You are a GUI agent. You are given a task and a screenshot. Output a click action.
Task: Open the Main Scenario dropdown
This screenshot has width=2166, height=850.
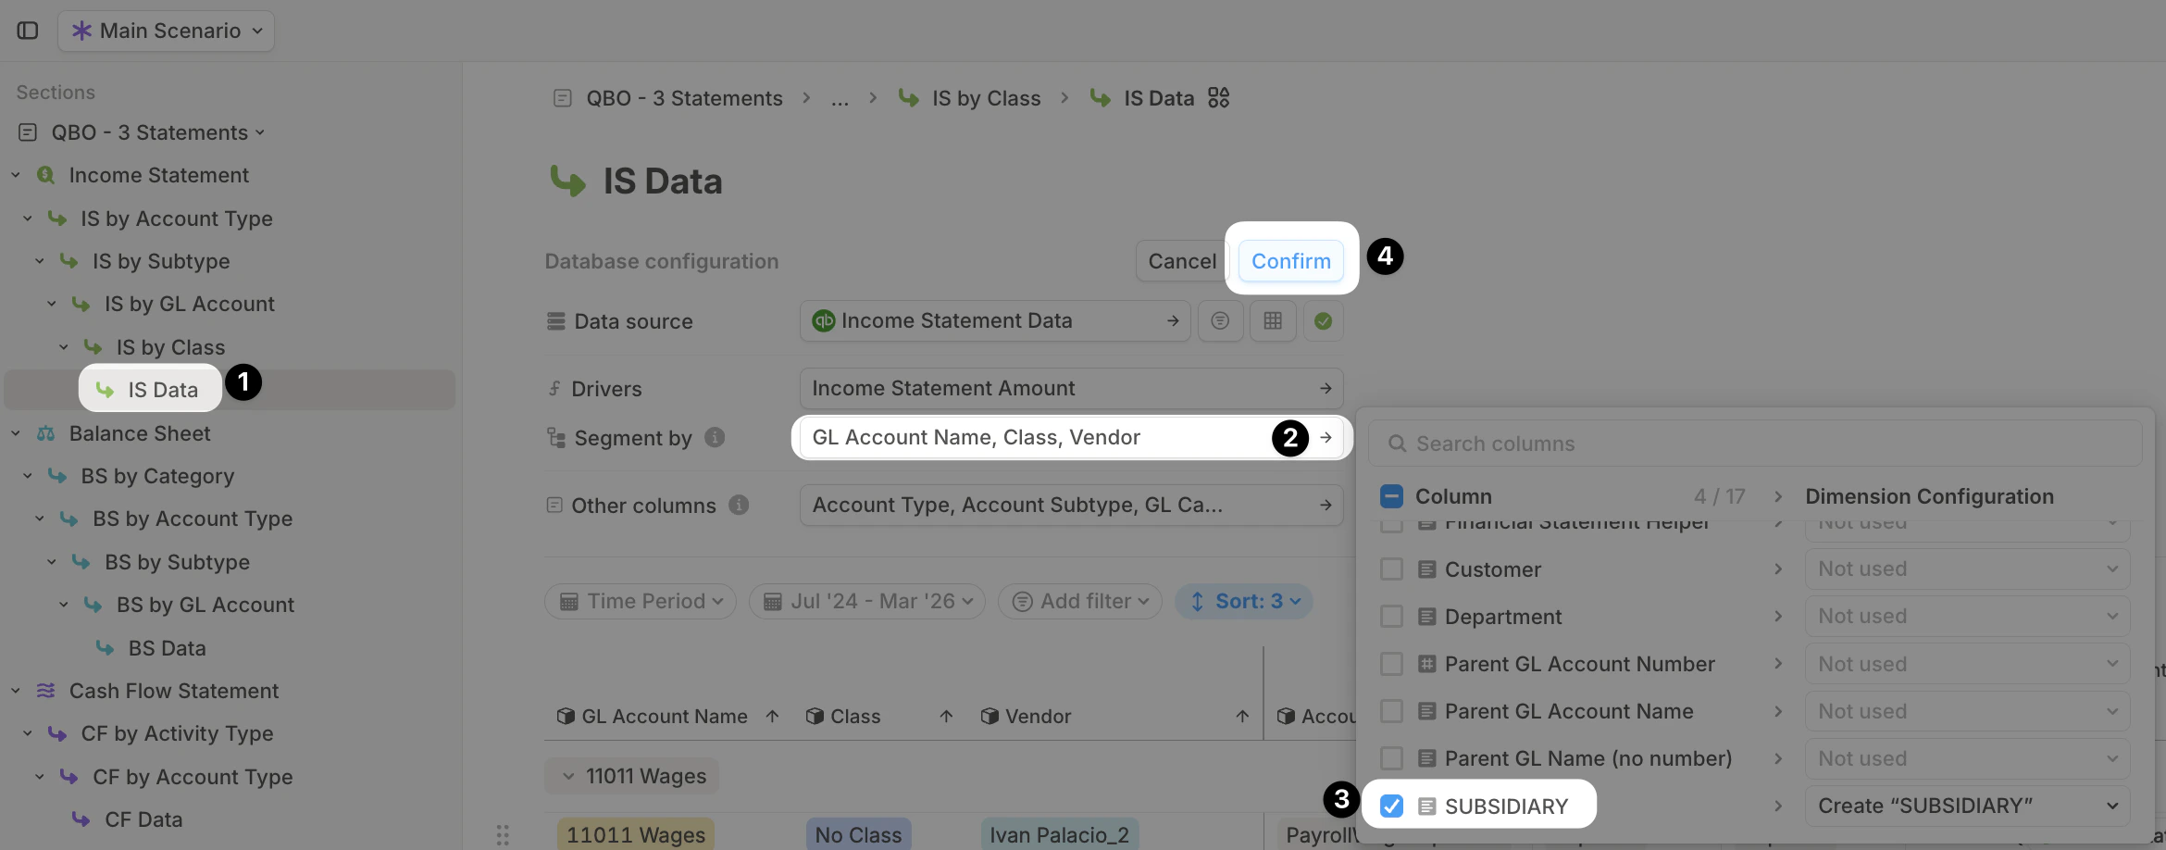[167, 31]
